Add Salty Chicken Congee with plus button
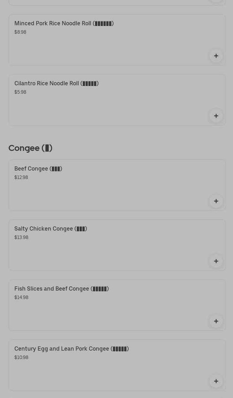 pos(216,261)
